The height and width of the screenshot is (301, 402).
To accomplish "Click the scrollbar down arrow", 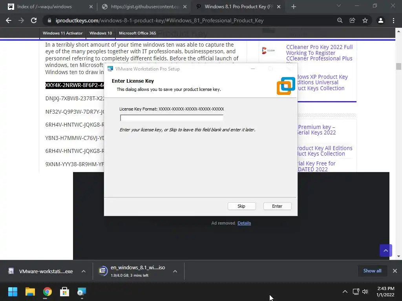I will pos(398,256).
